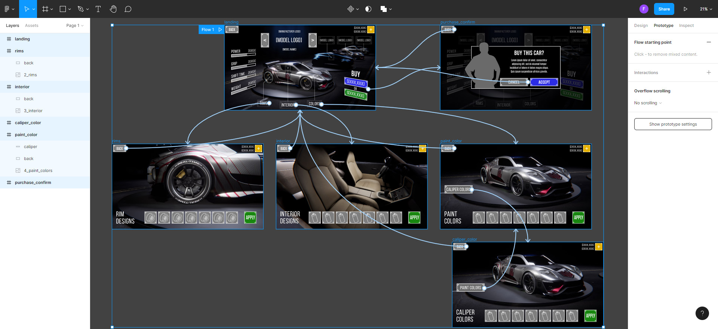Select the Rectangle shape tool
The width and height of the screenshot is (718, 329).
[63, 9]
